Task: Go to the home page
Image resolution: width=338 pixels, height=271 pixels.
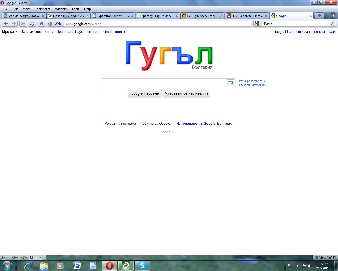Action: tap(41, 24)
